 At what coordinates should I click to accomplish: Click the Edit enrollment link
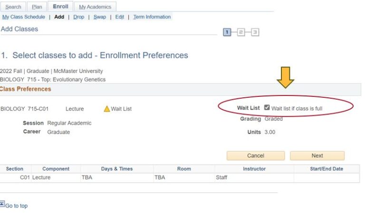(x=119, y=17)
